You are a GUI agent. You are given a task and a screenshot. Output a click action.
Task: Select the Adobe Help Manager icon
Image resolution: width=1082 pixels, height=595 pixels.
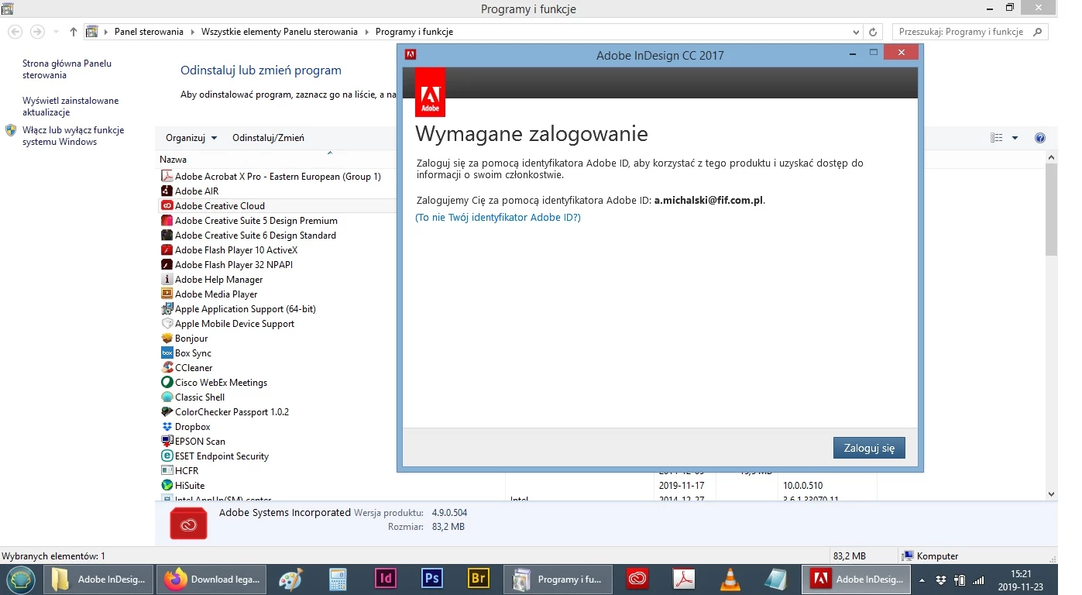[x=167, y=280]
